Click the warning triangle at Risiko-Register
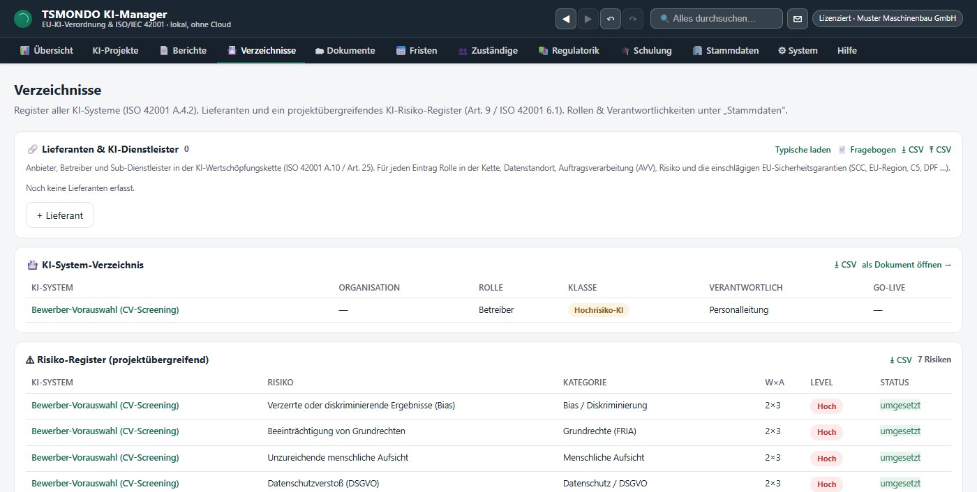 point(30,360)
